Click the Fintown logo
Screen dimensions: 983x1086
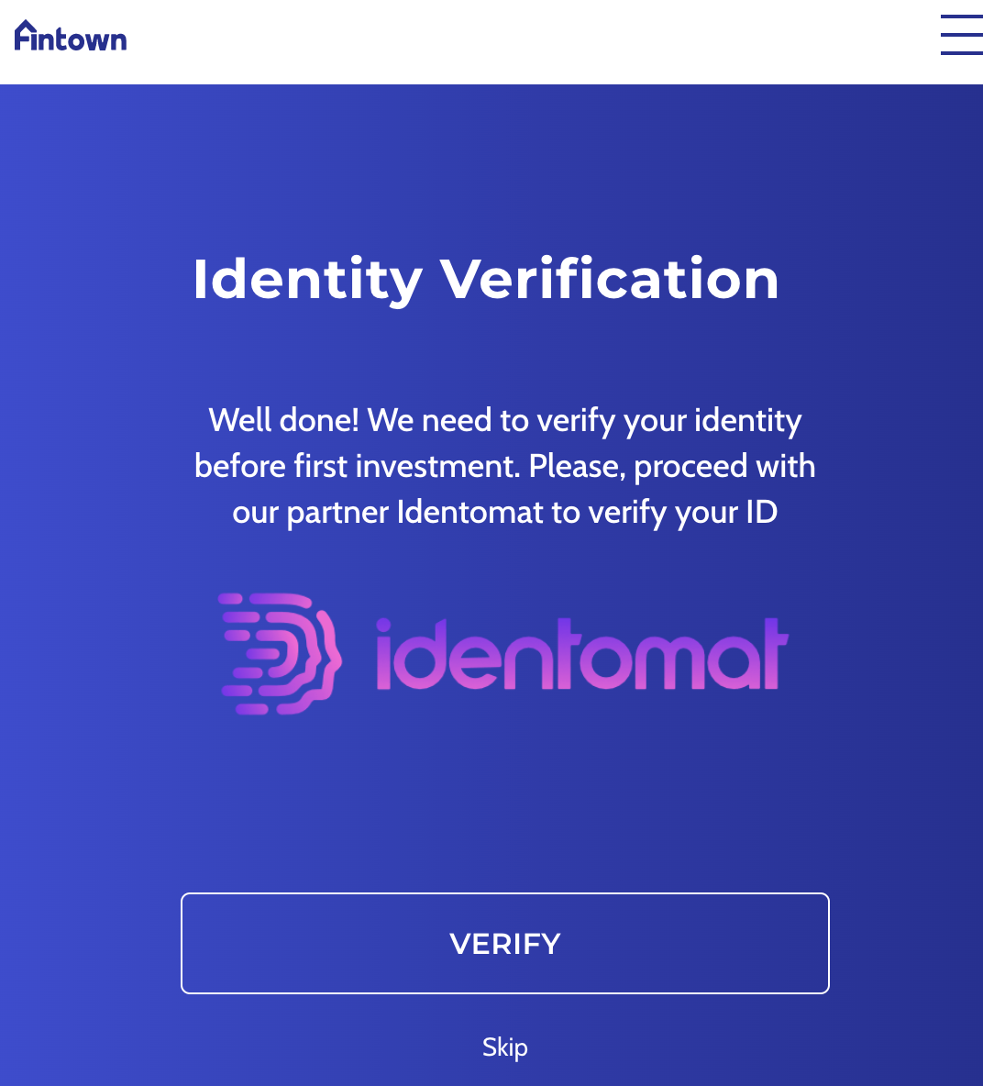point(71,37)
